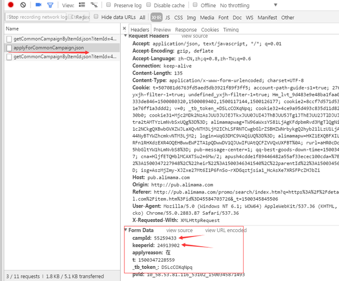The image size is (339, 281).
Task: Open the Timing tab
Action: coord(231,30)
